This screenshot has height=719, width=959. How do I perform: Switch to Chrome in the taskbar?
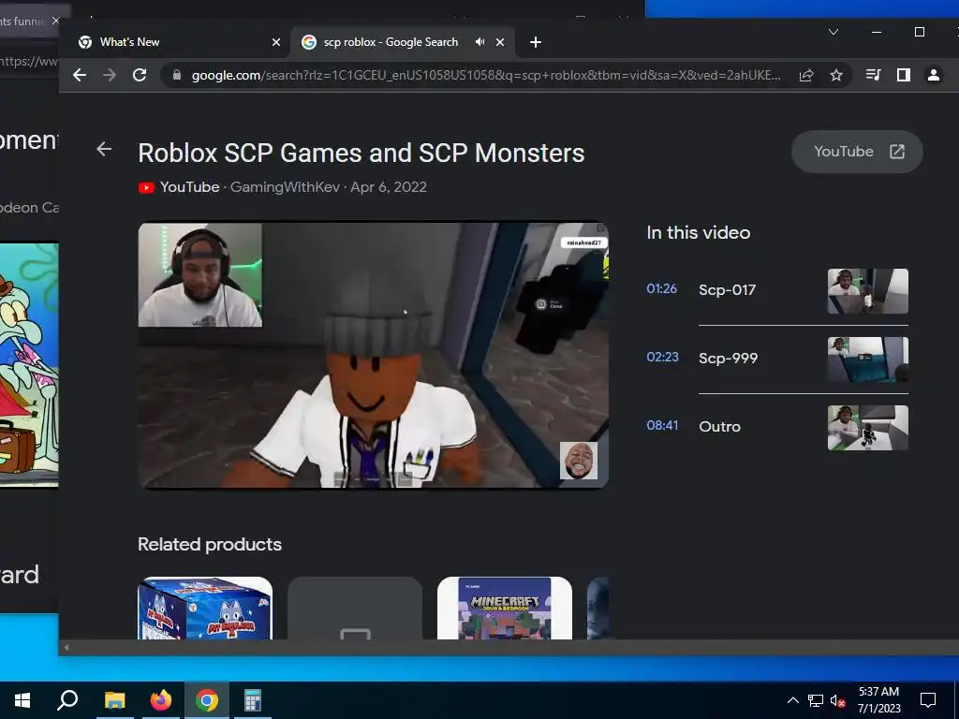coord(207,700)
